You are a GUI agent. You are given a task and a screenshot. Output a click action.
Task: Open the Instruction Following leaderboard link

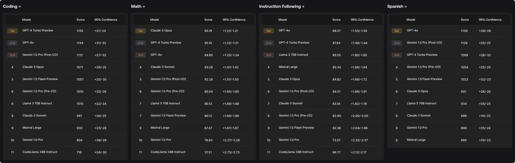pyautogui.click(x=282, y=6)
